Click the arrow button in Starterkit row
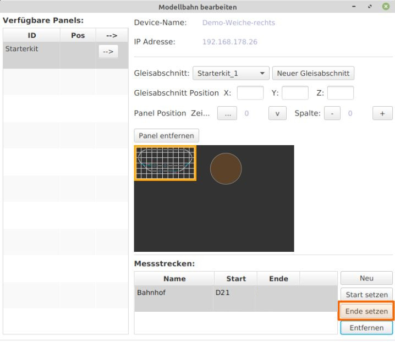Image resolution: width=395 pixels, height=342 pixels. coord(108,52)
